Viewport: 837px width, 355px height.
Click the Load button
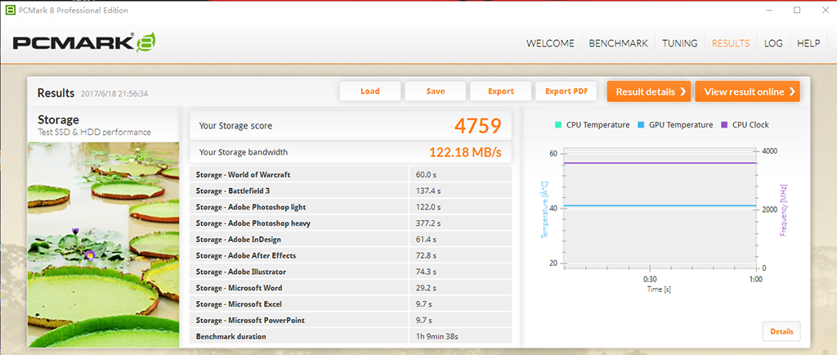pyautogui.click(x=370, y=92)
